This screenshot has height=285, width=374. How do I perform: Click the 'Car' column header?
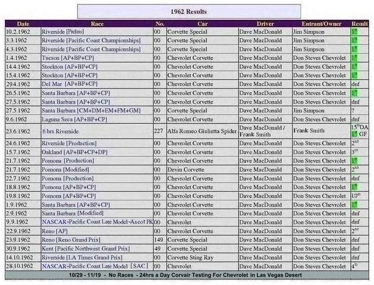pyautogui.click(x=202, y=24)
